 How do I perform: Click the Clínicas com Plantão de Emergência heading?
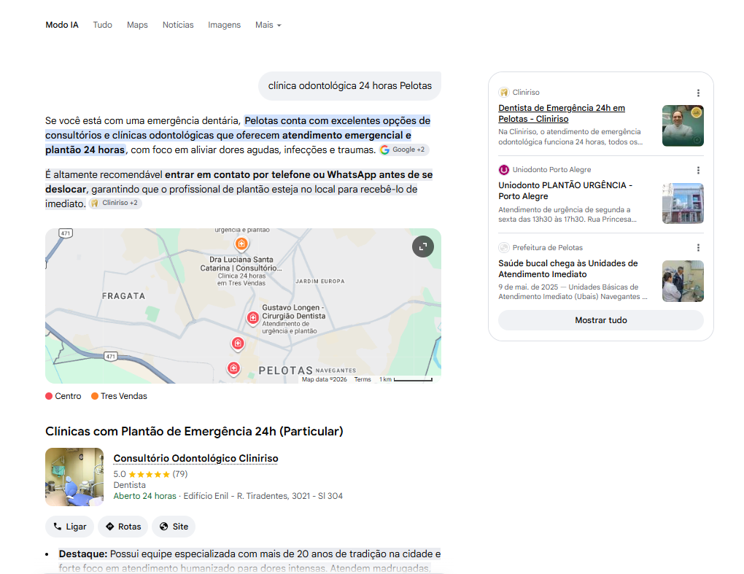[194, 431]
